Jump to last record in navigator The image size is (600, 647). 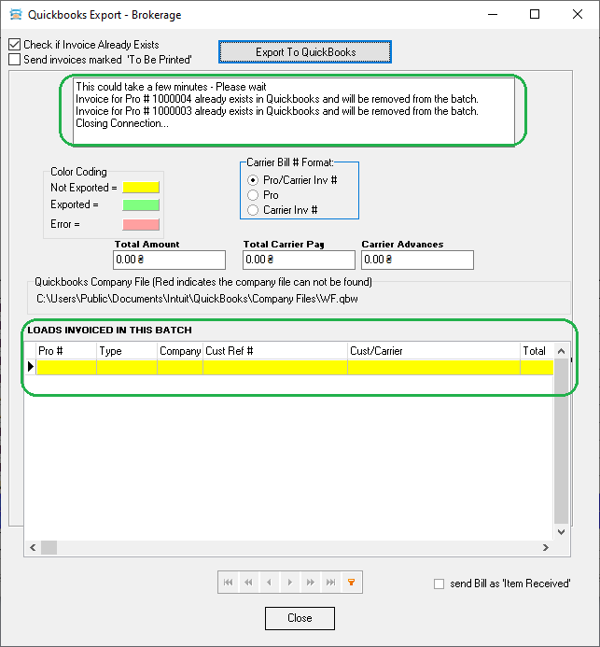pos(330,583)
